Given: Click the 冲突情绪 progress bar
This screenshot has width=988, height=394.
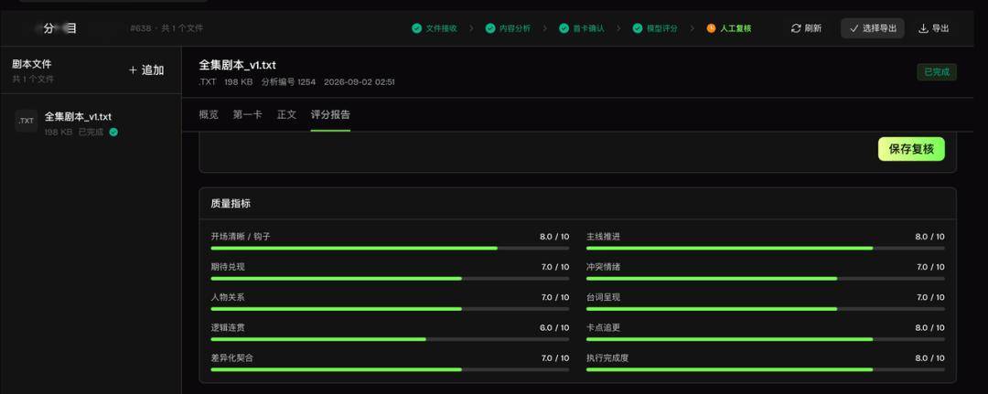Looking at the screenshot, I should click(x=766, y=278).
